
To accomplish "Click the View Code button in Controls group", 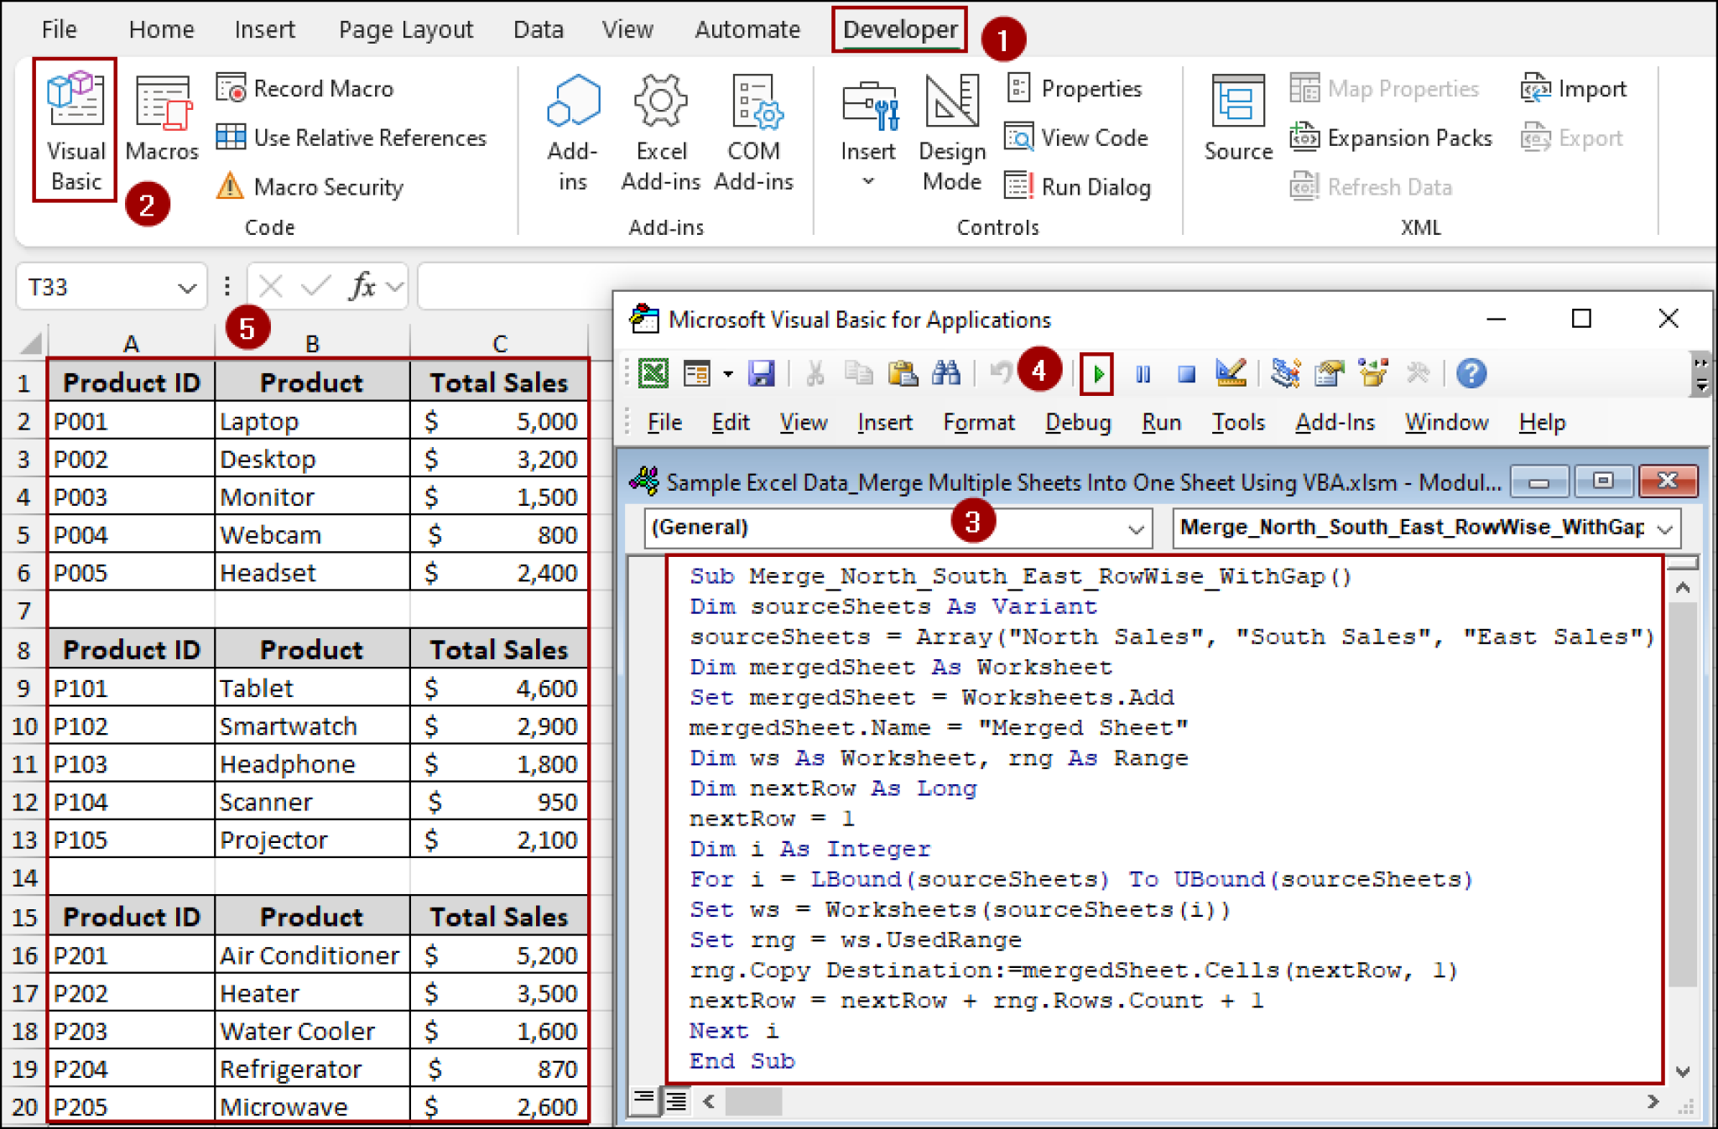I will pos(1080,138).
